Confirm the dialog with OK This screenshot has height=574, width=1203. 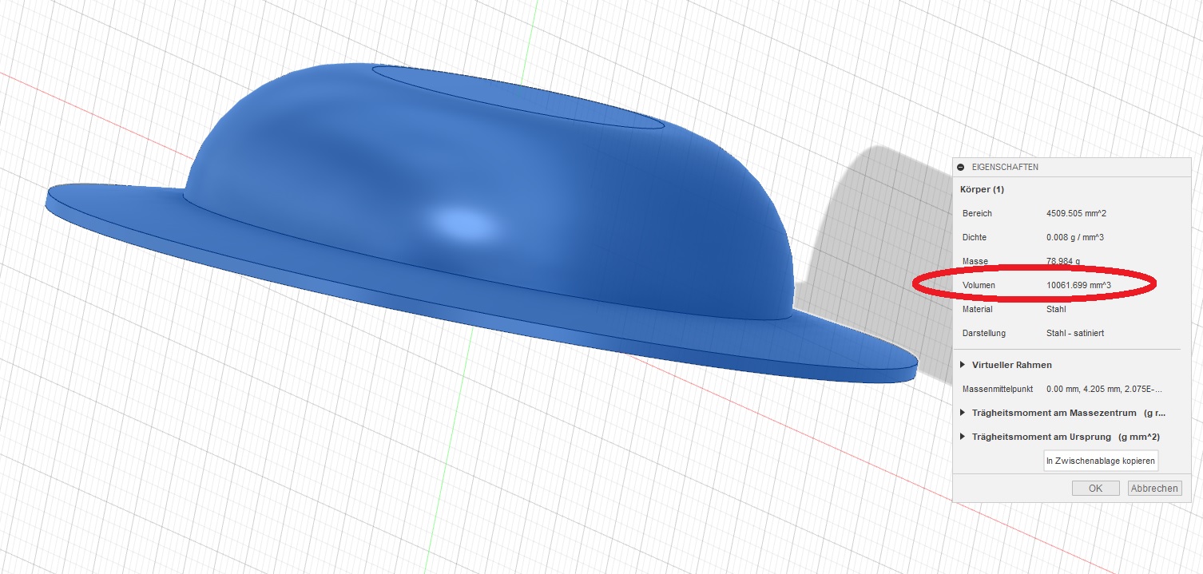coord(1095,489)
